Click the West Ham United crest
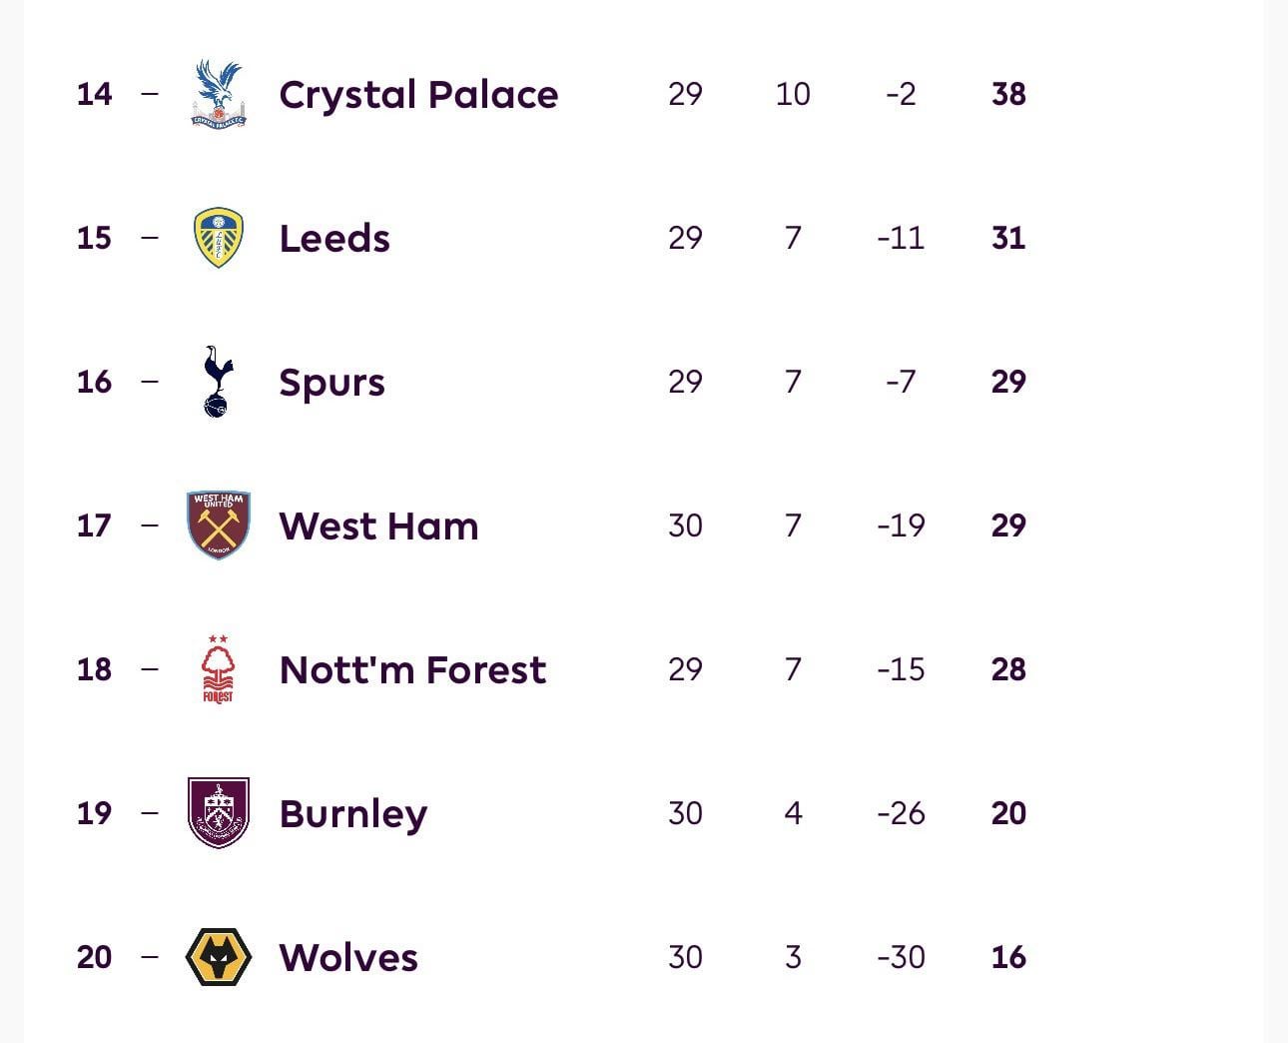The height and width of the screenshot is (1043, 1288). [219, 525]
